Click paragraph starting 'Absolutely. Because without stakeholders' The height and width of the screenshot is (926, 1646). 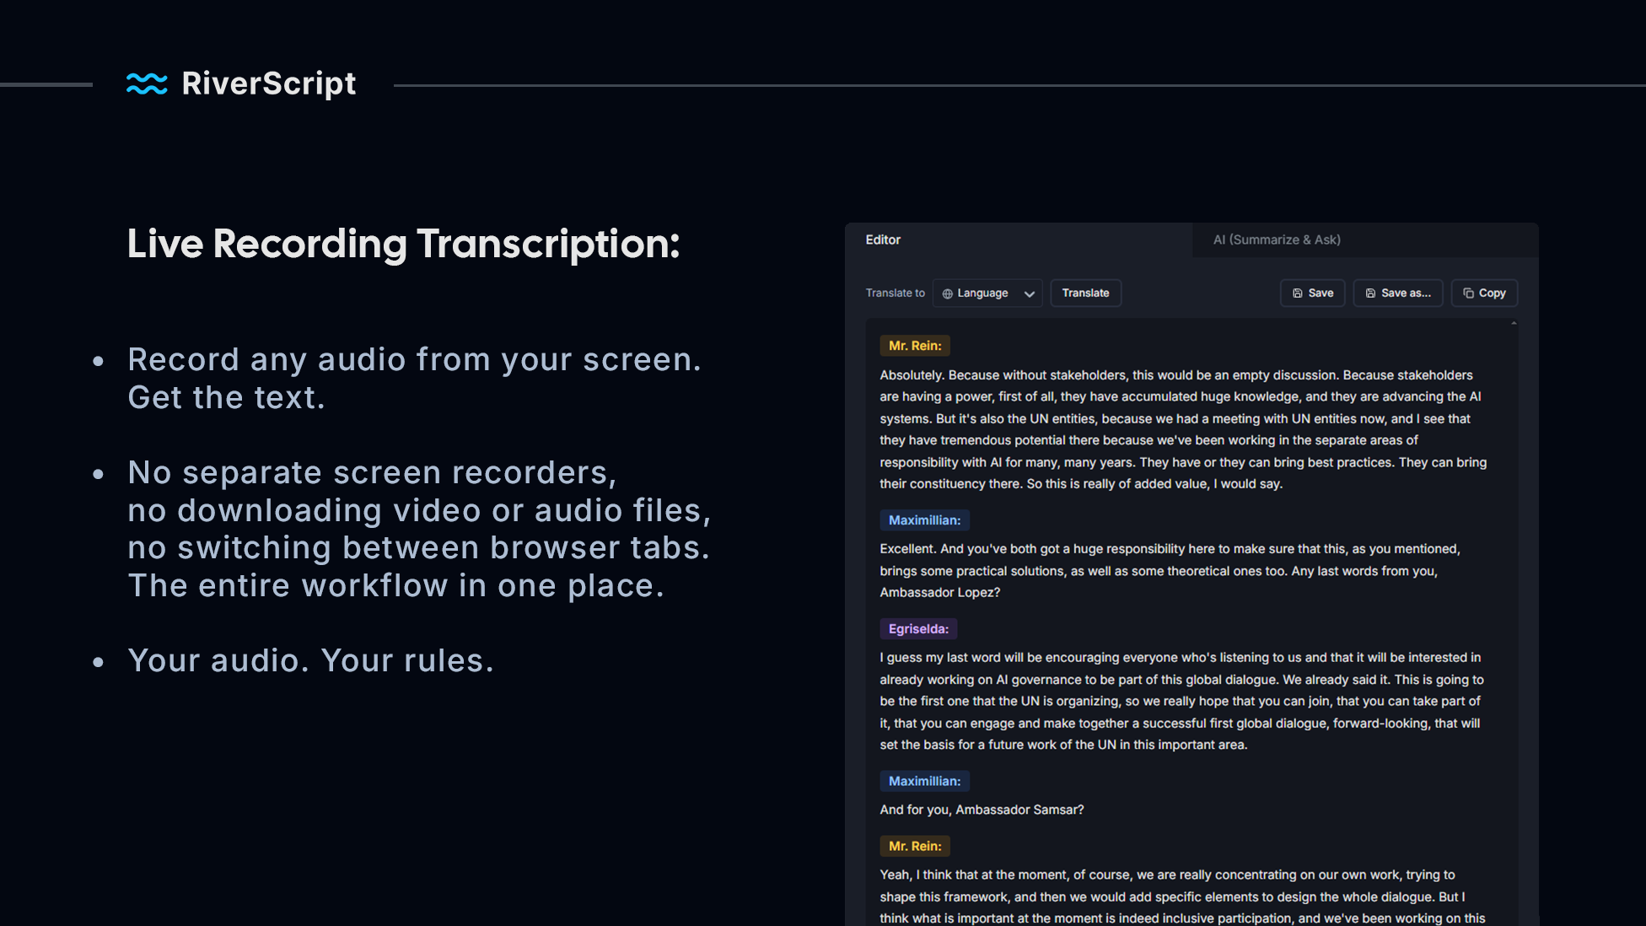tap(1183, 429)
